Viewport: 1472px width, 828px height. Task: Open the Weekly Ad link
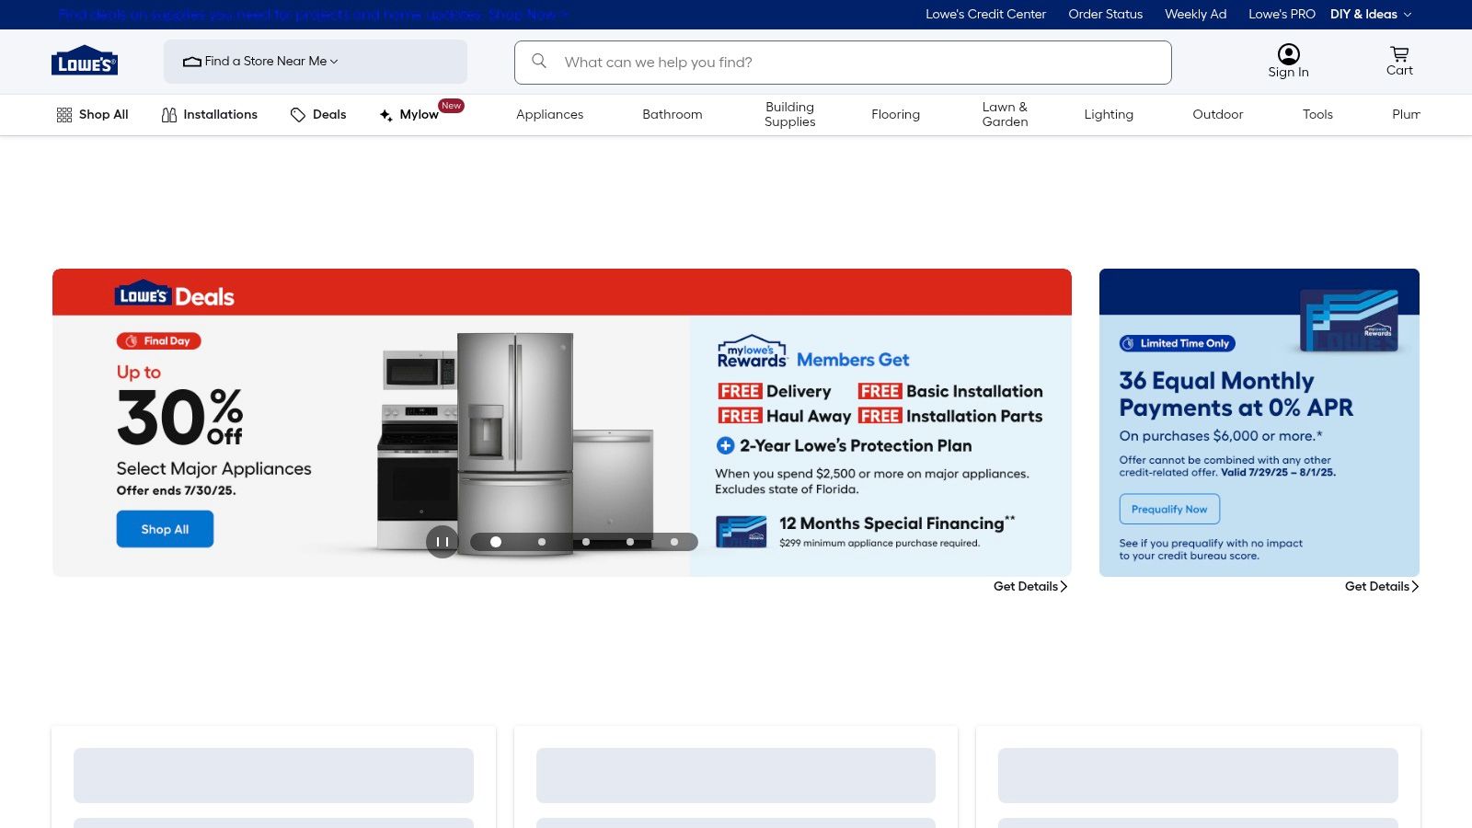click(x=1195, y=14)
